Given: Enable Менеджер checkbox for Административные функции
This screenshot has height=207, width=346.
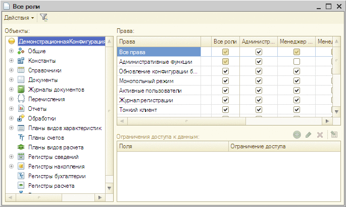Looking at the screenshot, I should tap(296, 62).
